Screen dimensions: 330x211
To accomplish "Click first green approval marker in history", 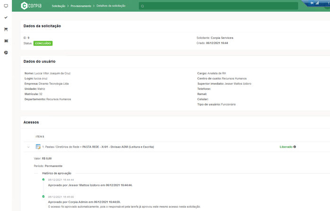I will click(43, 180).
